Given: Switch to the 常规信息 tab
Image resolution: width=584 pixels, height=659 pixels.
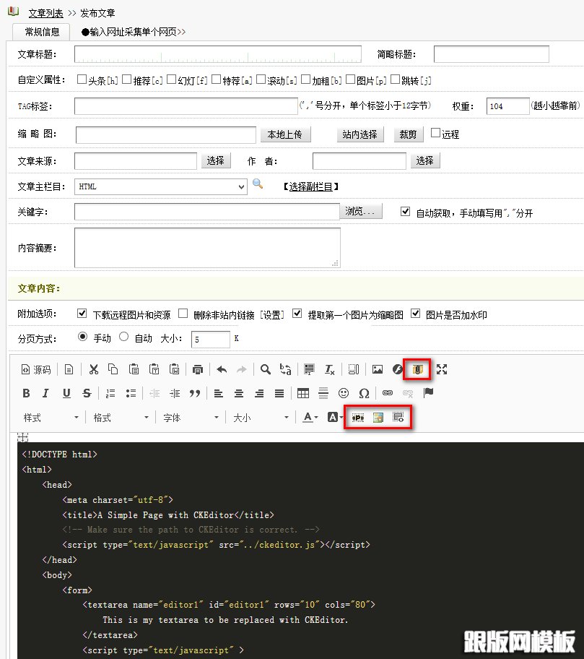Looking at the screenshot, I should click(x=42, y=32).
